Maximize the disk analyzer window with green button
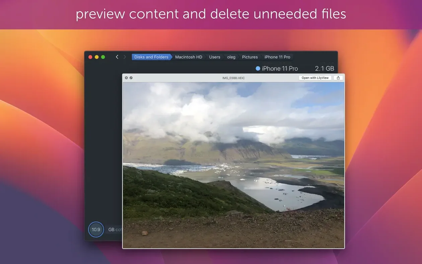The width and height of the screenshot is (422, 264). (103, 57)
